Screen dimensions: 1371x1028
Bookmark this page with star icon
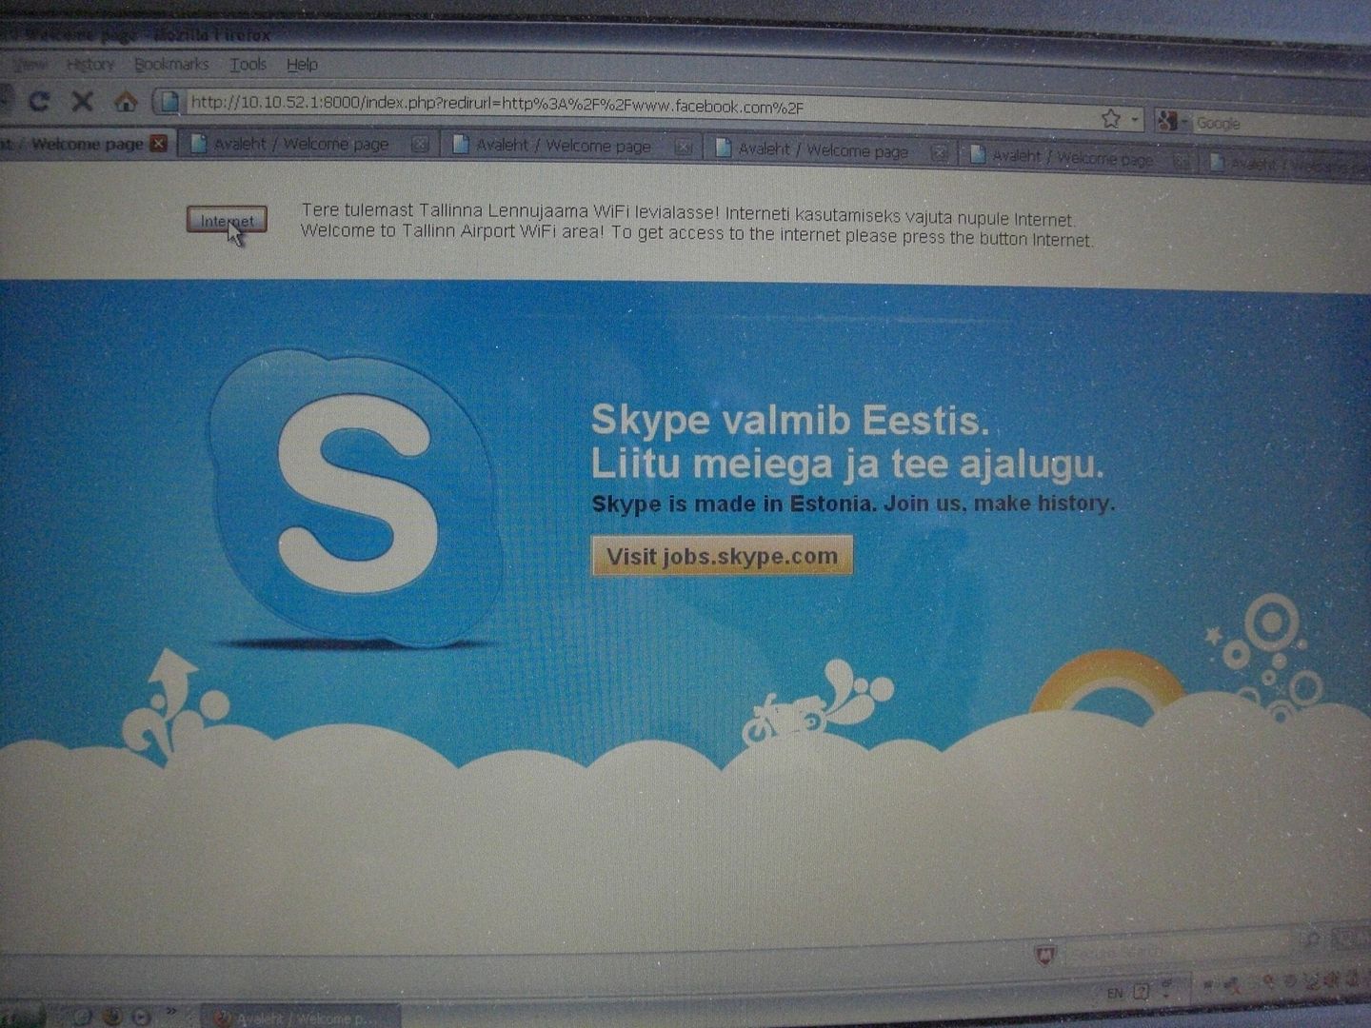pos(1110,119)
